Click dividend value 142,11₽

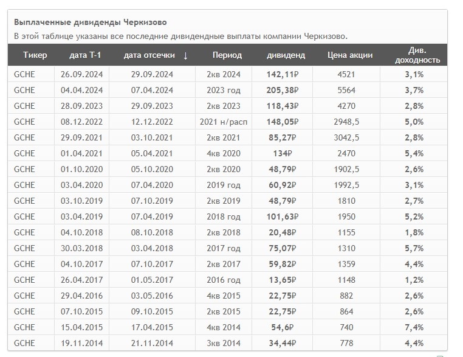click(x=283, y=74)
